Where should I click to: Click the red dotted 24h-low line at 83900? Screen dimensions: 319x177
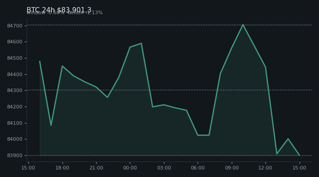point(170,155)
